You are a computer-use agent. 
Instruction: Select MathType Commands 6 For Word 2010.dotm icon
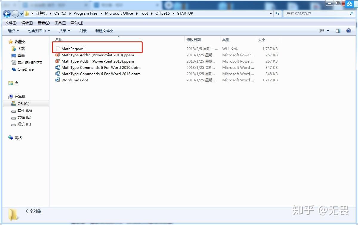[x=58, y=67]
